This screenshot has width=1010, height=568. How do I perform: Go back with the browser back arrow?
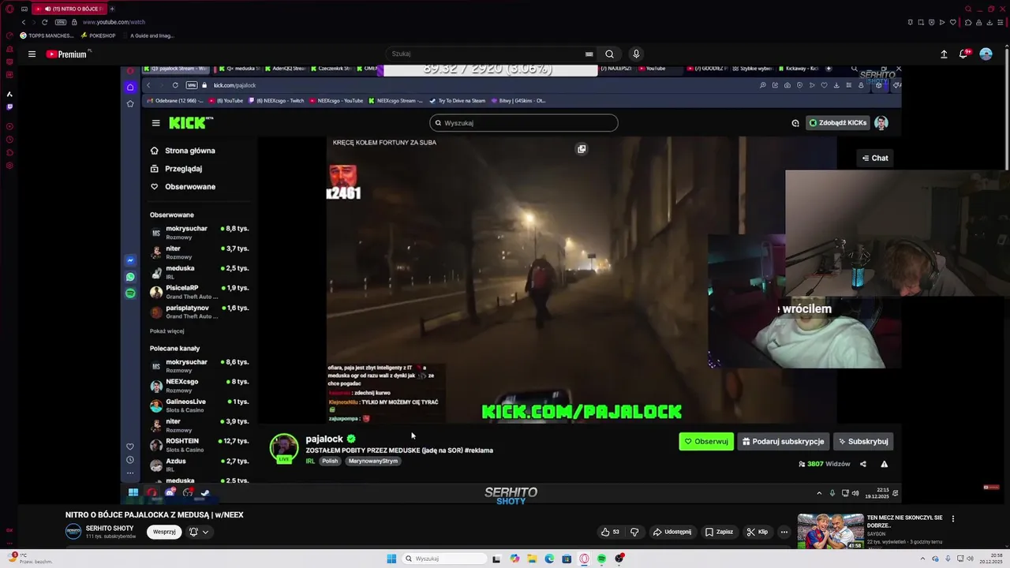coord(24,22)
